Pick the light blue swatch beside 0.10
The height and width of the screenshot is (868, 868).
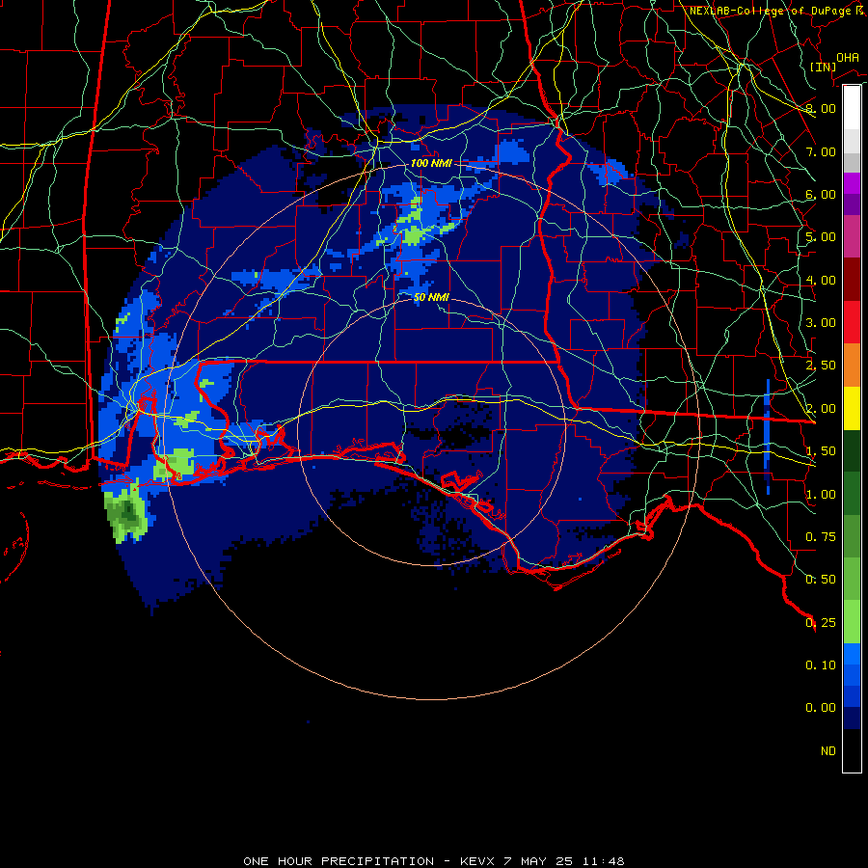(x=852, y=654)
